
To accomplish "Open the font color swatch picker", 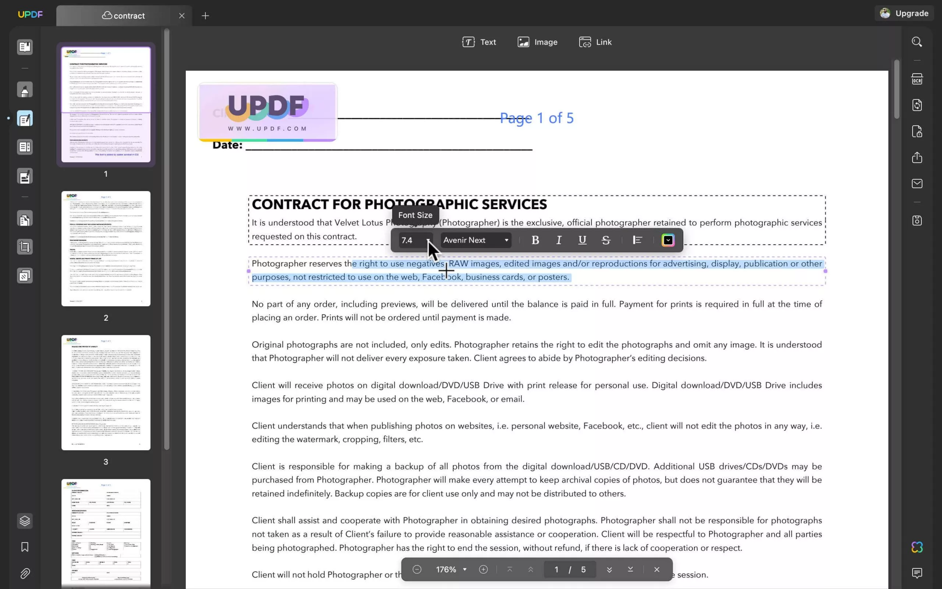I will [x=668, y=240].
